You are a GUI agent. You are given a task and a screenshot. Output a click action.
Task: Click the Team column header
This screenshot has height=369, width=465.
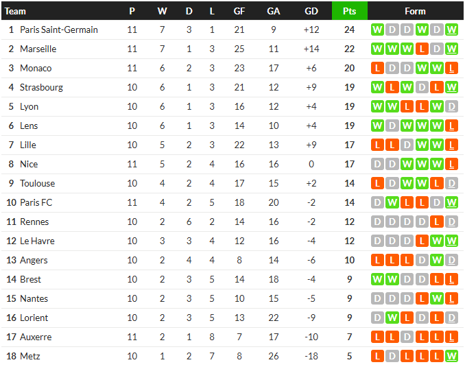click(15, 11)
